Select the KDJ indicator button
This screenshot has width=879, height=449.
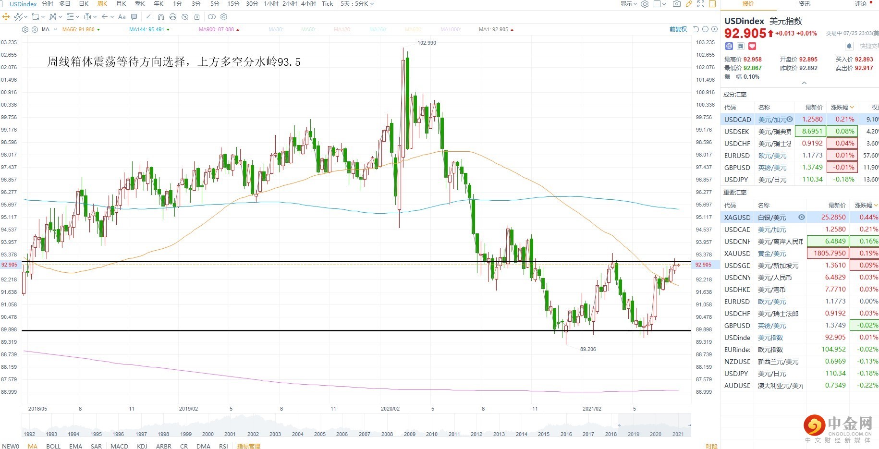pos(142,446)
